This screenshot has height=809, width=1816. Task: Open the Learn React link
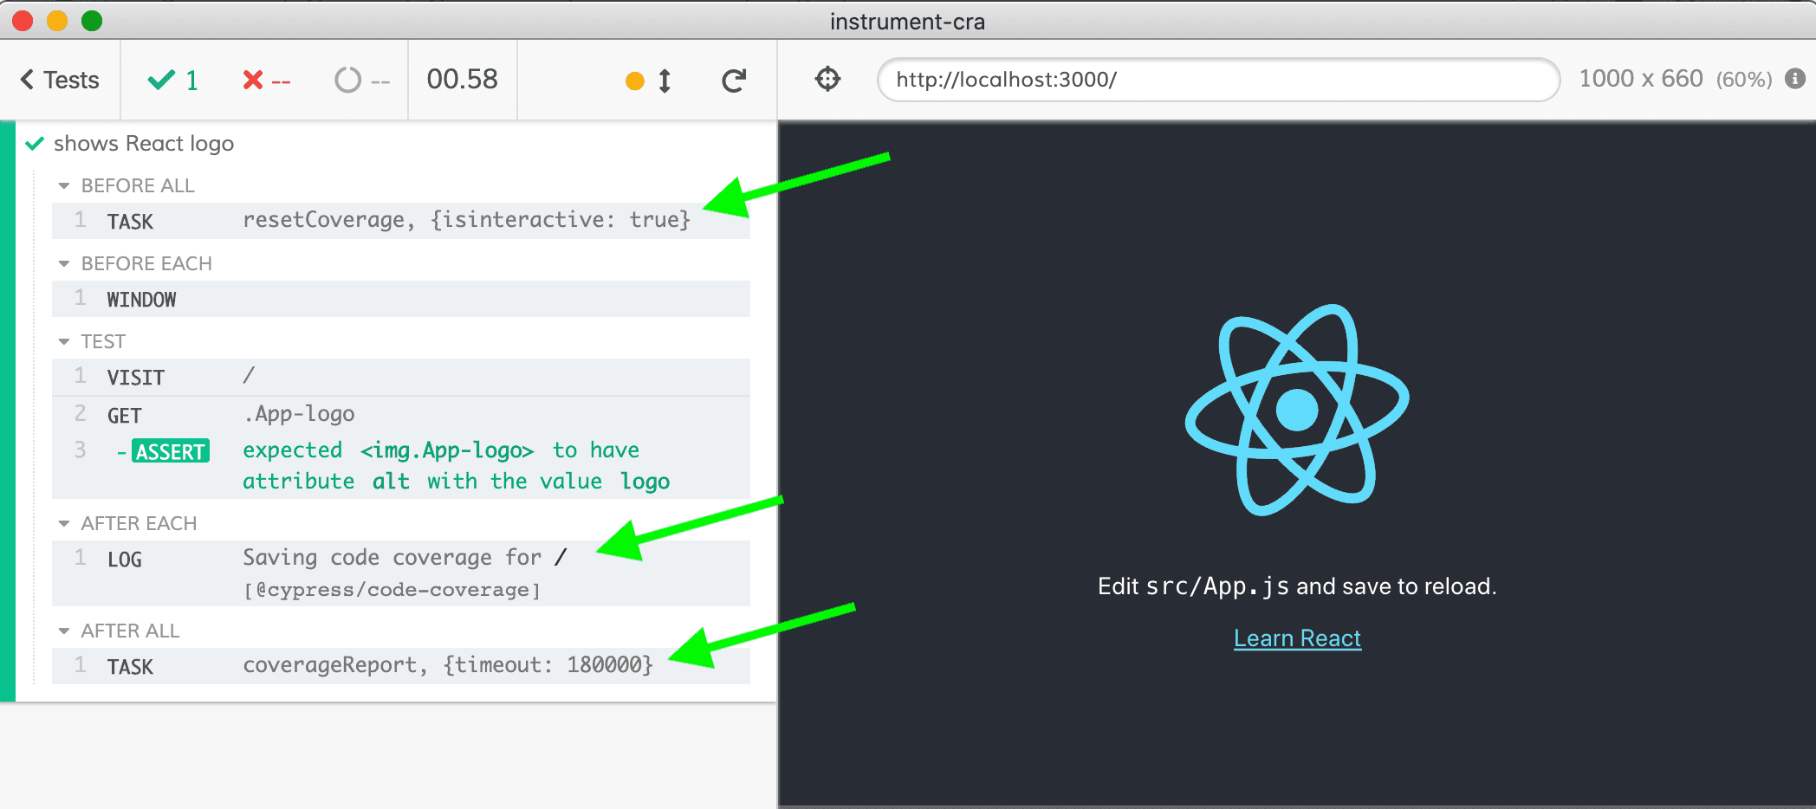(1297, 638)
